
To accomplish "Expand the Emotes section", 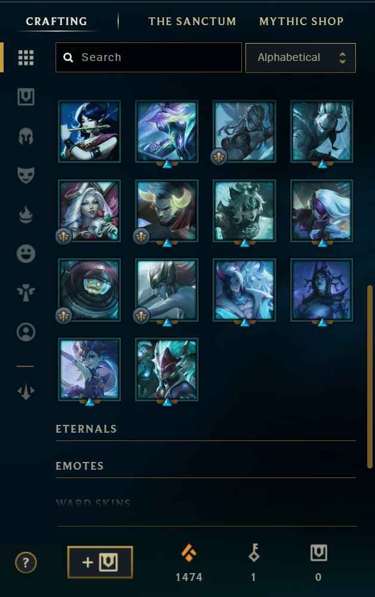I will tap(205, 466).
